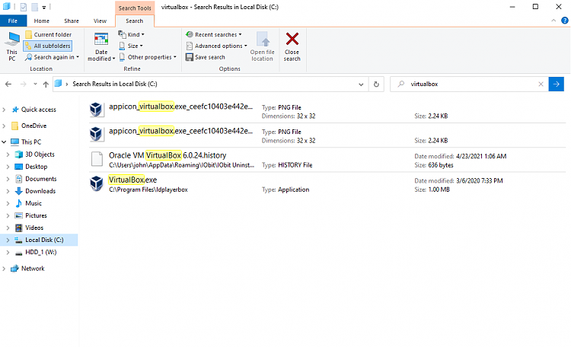
Task: Open Date modified filter
Action: (x=101, y=46)
